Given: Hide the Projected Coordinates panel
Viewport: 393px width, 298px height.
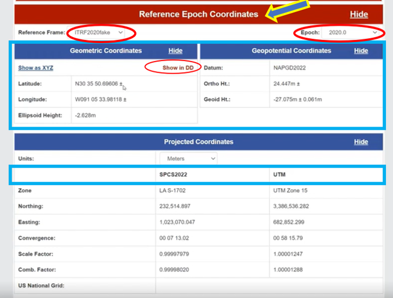Looking at the screenshot, I should [361, 142].
